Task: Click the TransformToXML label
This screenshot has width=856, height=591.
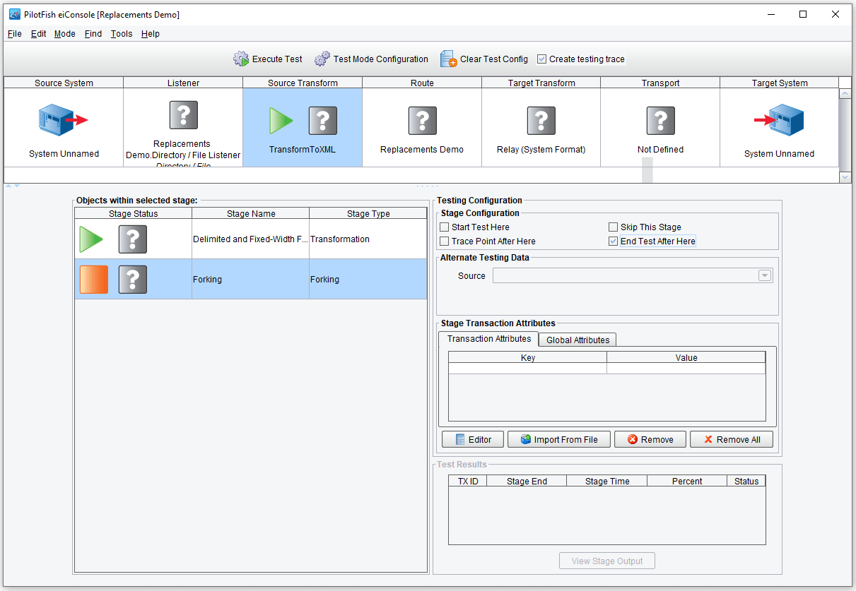Action: (x=303, y=150)
